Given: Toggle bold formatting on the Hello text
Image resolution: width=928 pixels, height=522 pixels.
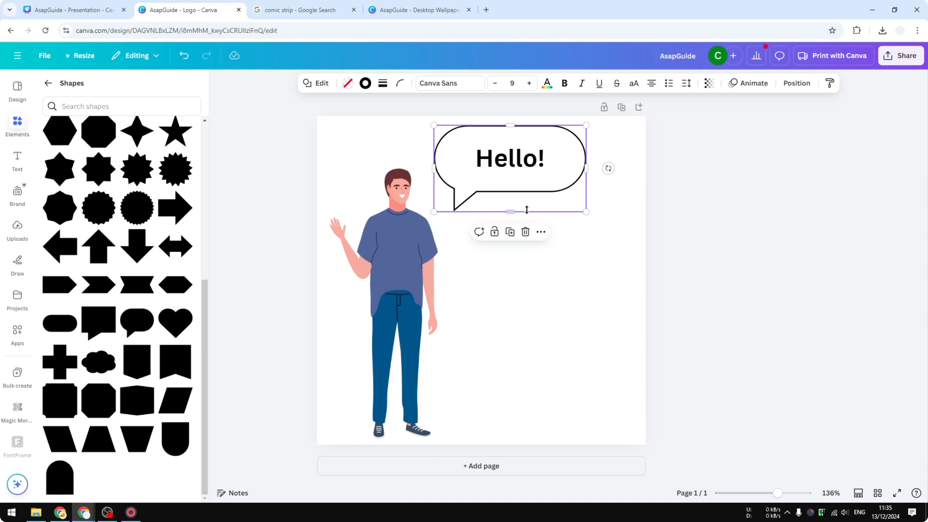Looking at the screenshot, I should point(565,83).
